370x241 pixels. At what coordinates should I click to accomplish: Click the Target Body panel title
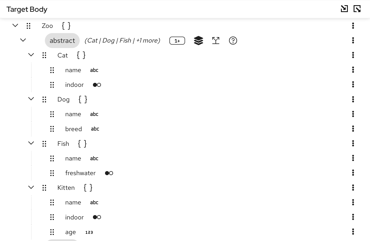tap(27, 9)
